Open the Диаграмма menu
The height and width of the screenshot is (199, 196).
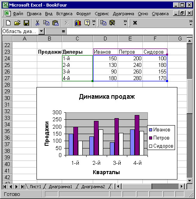click(x=123, y=14)
